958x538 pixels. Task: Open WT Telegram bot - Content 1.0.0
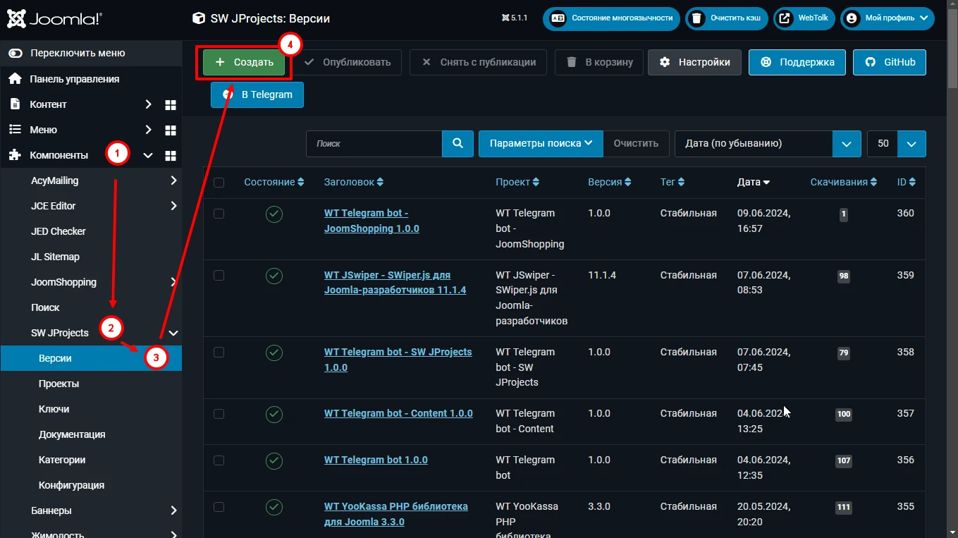coord(398,413)
